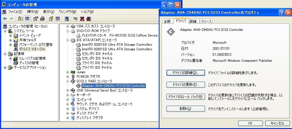Collapse IDE ATA/ATAPI コントローラ node
Screen dimensions: 292x129
67,40
